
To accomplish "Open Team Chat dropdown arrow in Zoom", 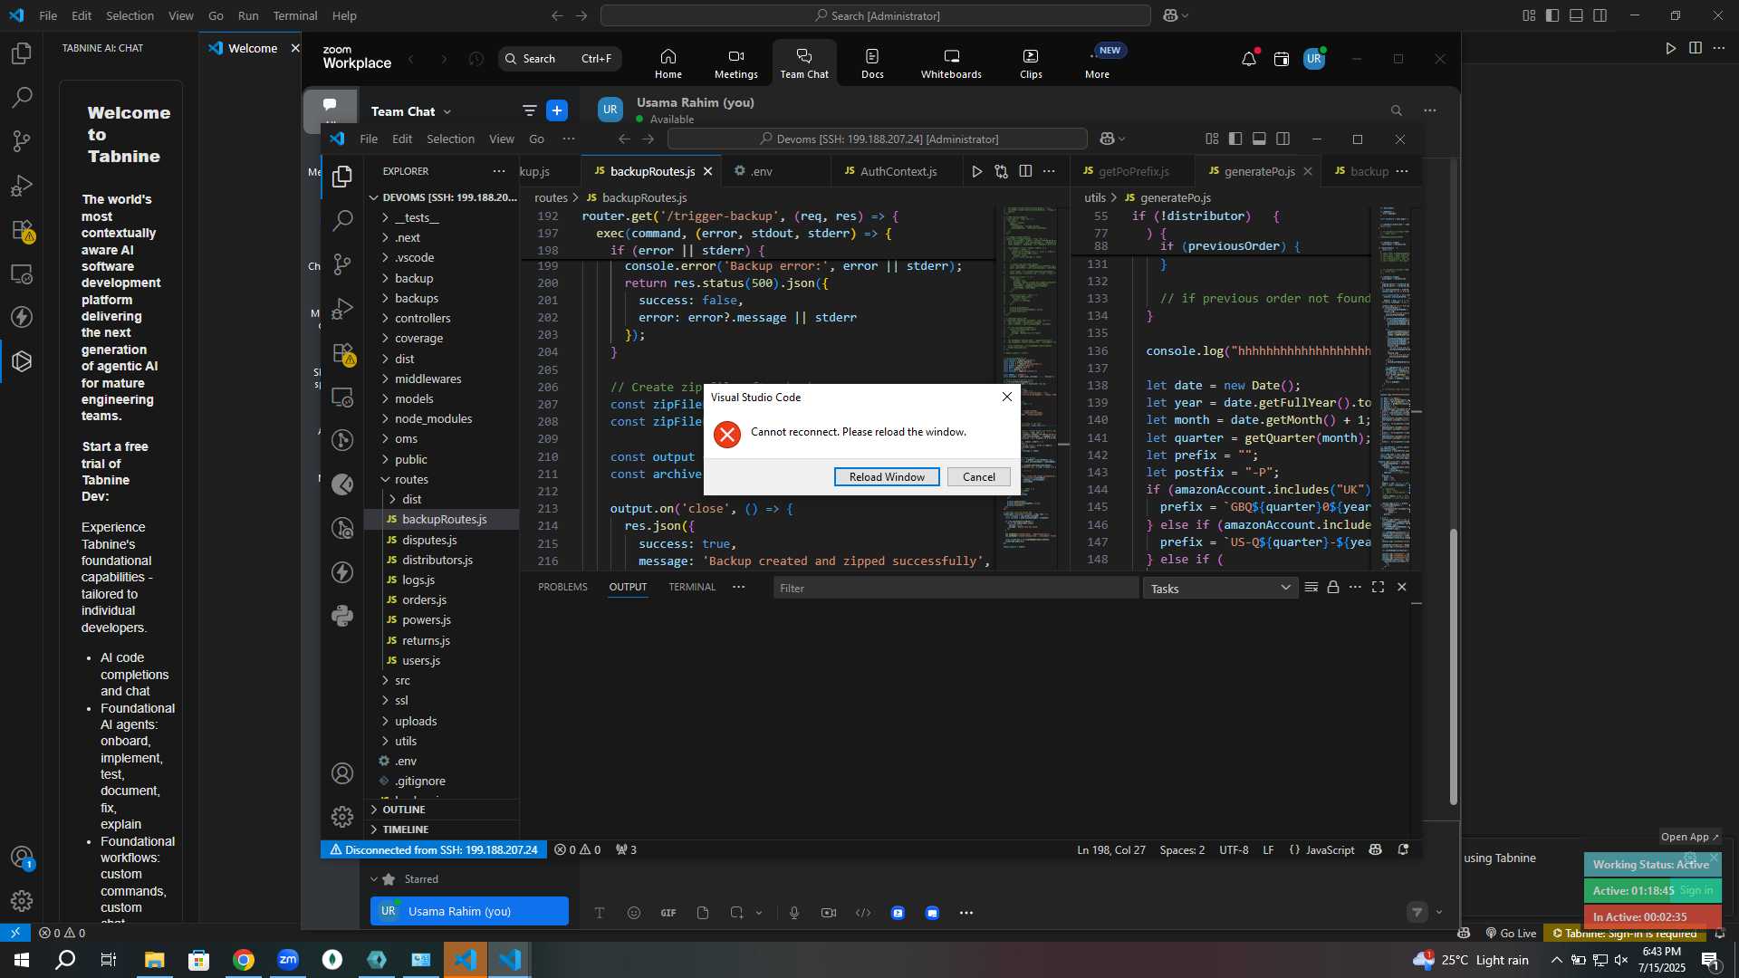I will click(x=447, y=111).
